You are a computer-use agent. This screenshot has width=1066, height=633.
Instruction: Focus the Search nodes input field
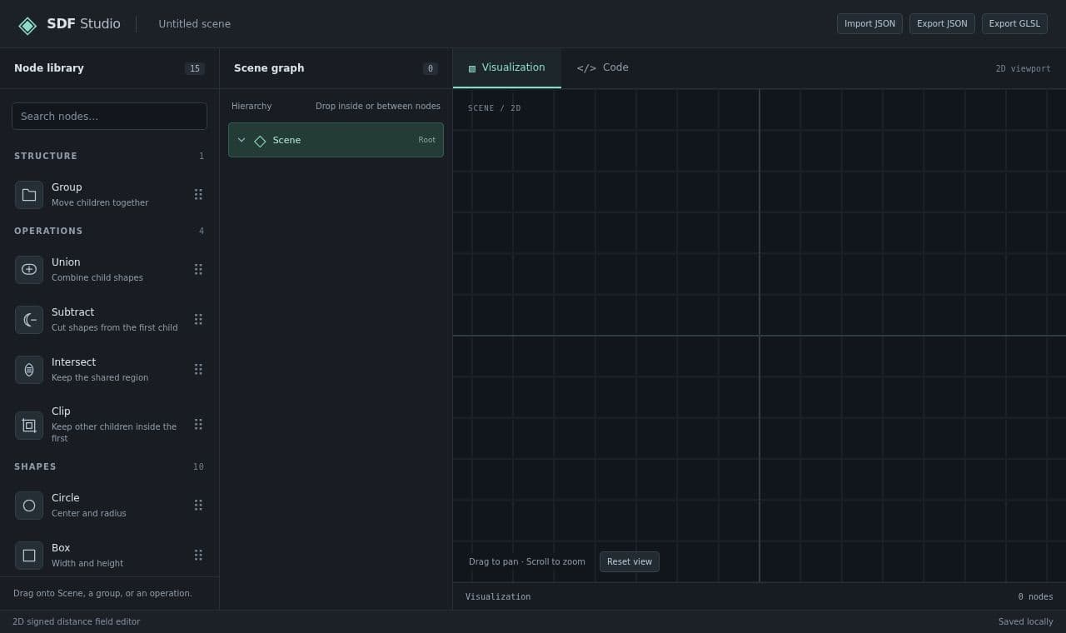pyautogui.click(x=109, y=117)
